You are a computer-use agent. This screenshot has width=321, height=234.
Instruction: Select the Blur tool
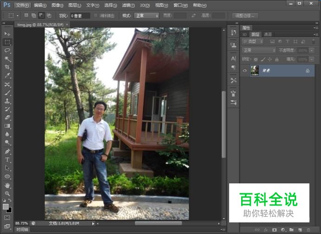(x=7, y=134)
